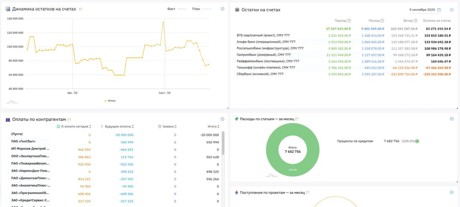This screenshot has height=207, width=460.
Task: Sort by Будущие оплаты column
Action: tap(133, 127)
